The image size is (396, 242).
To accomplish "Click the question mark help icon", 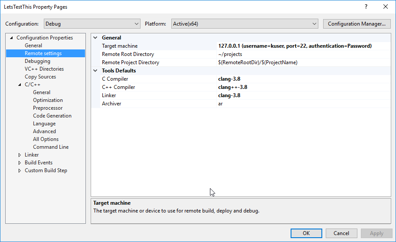I will (x=366, y=7).
